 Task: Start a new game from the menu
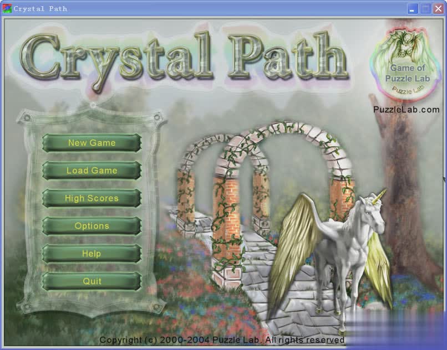click(92, 143)
